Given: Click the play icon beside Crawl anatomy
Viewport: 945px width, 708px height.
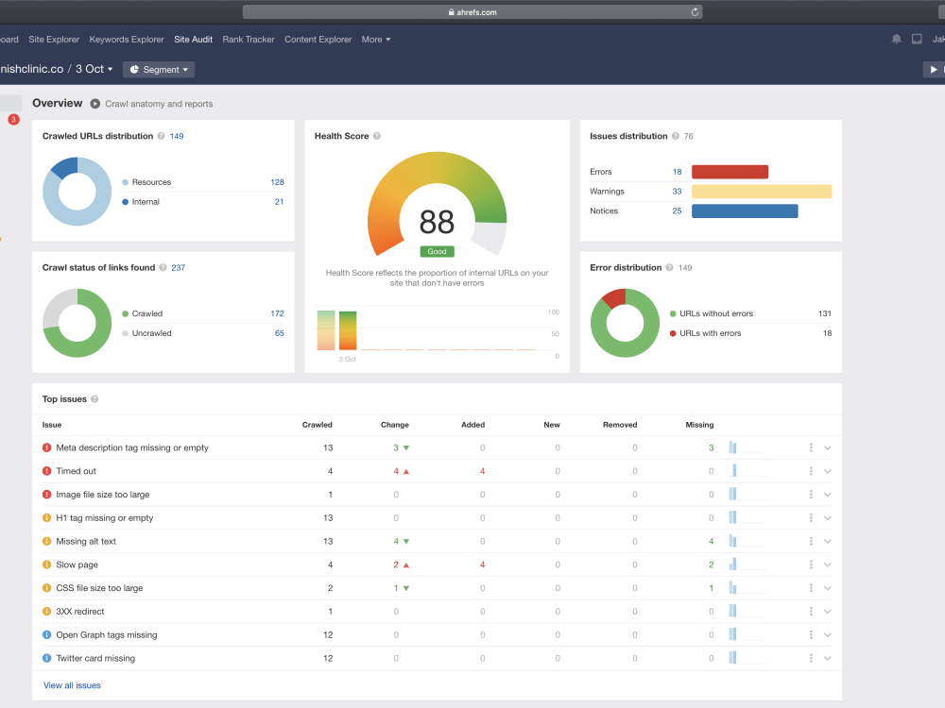Looking at the screenshot, I should [95, 104].
